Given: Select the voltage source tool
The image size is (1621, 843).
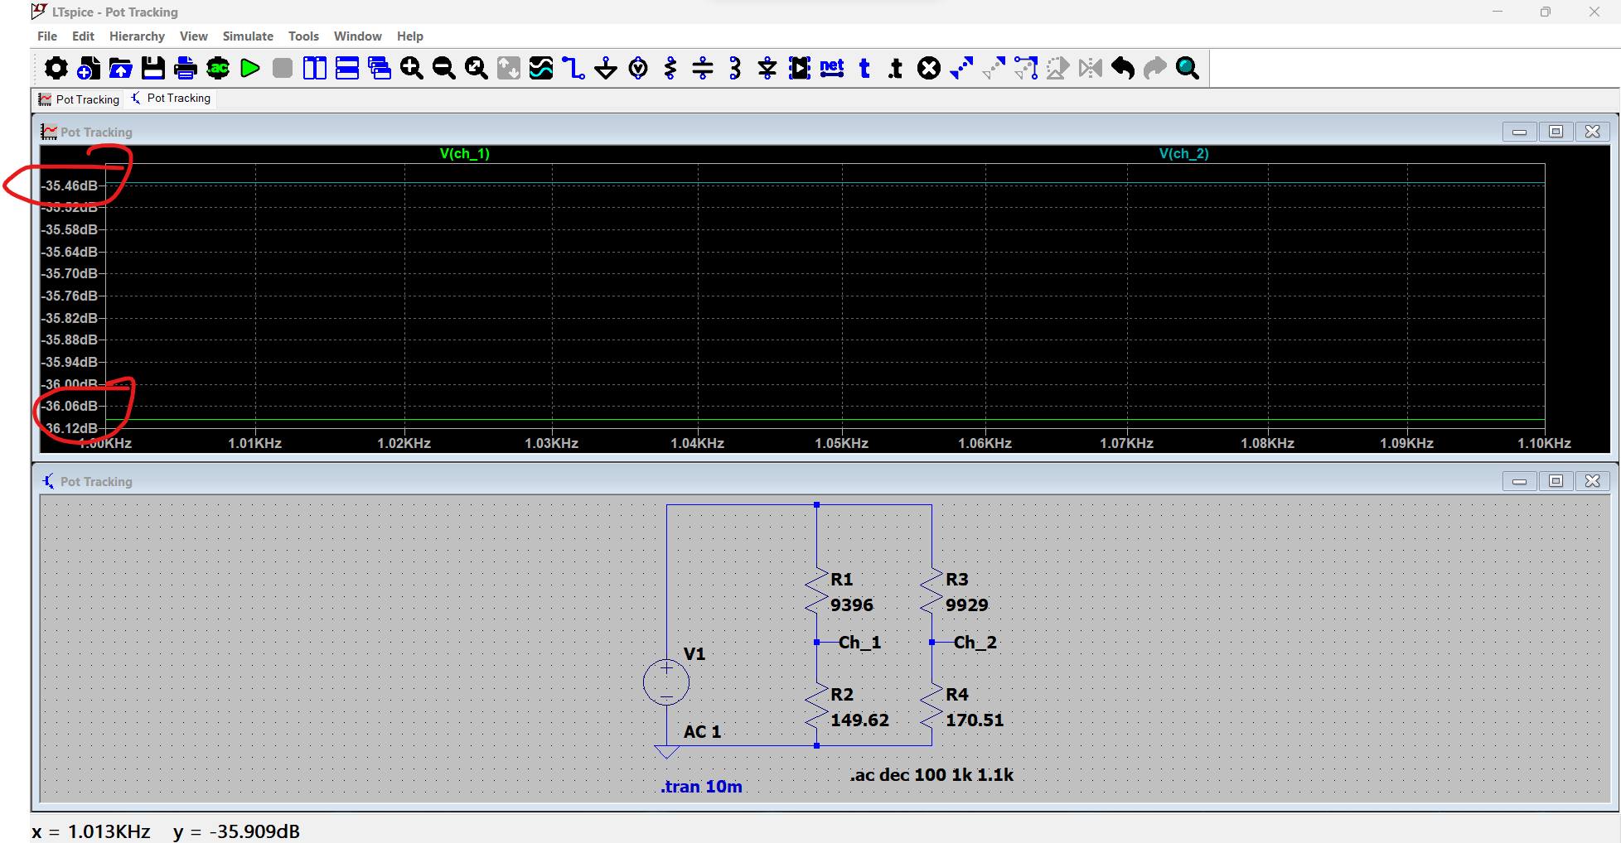Looking at the screenshot, I should 638,68.
